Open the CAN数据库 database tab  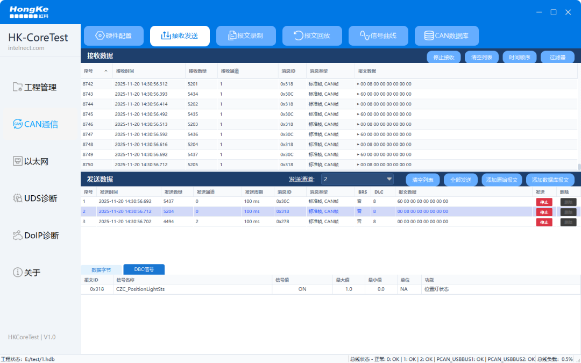coord(447,36)
